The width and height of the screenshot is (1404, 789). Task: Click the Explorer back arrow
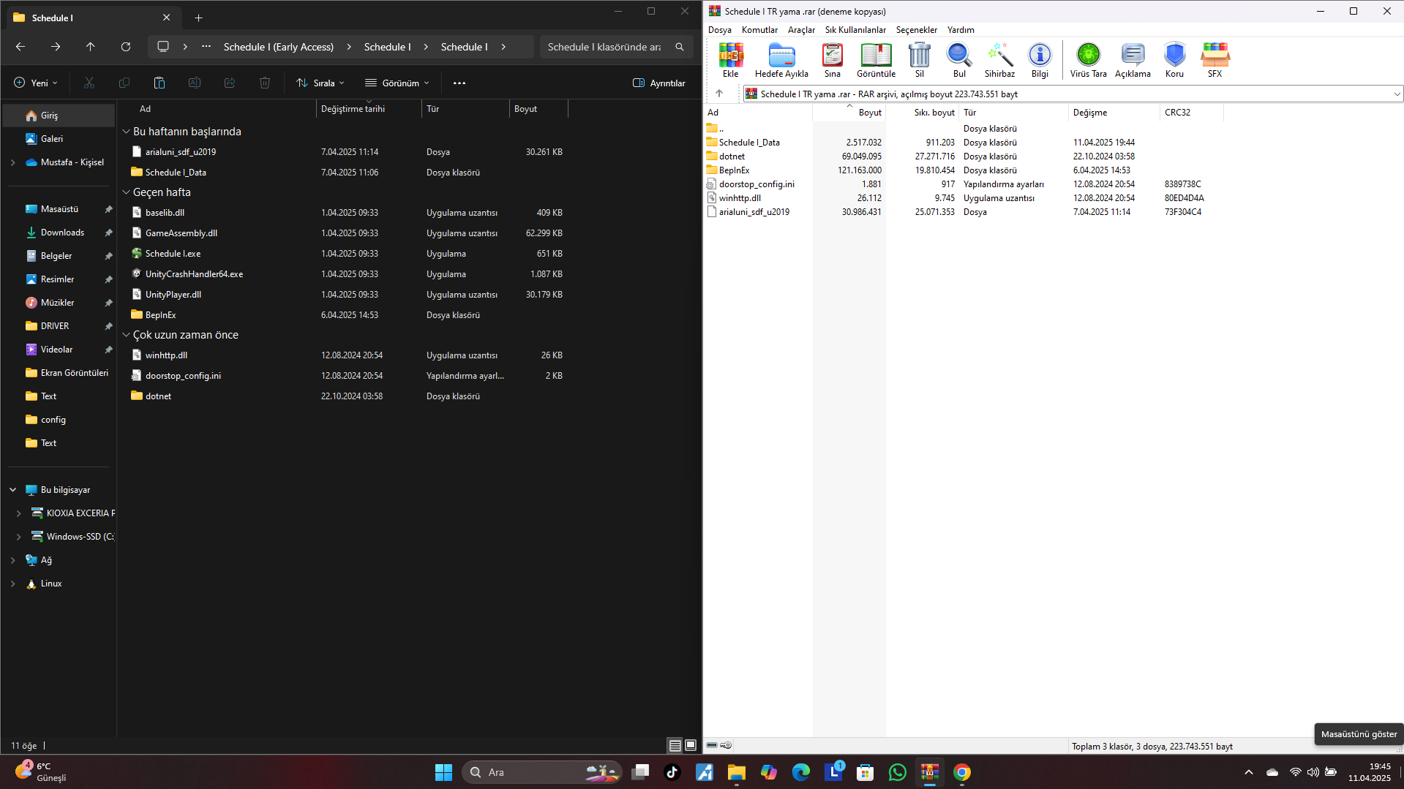[x=20, y=47]
